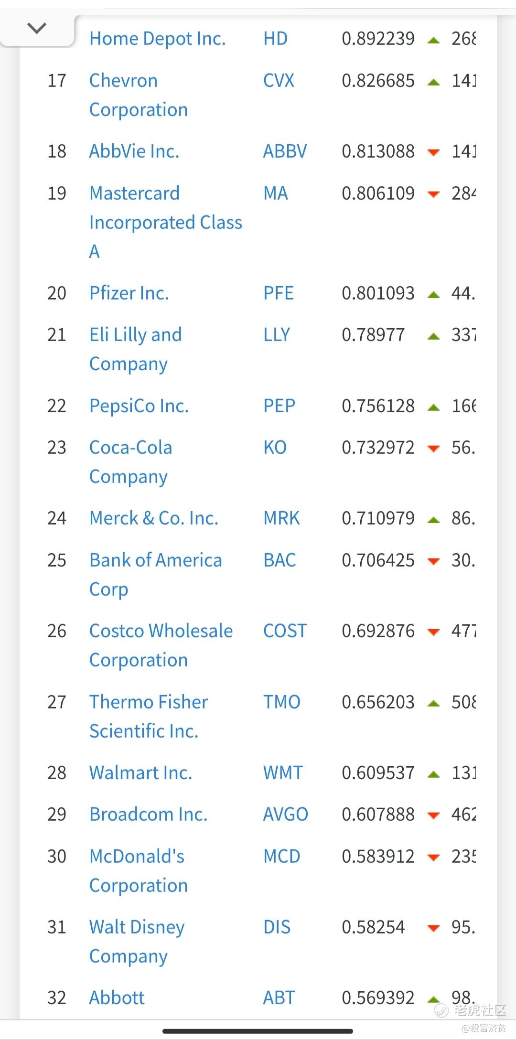Click green up arrow in AbbVie's neighbor Chevron row
This screenshot has width=516, height=1040.
click(x=433, y=82)
